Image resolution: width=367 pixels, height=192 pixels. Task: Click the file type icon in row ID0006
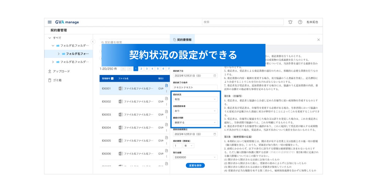tap(120, 154)
